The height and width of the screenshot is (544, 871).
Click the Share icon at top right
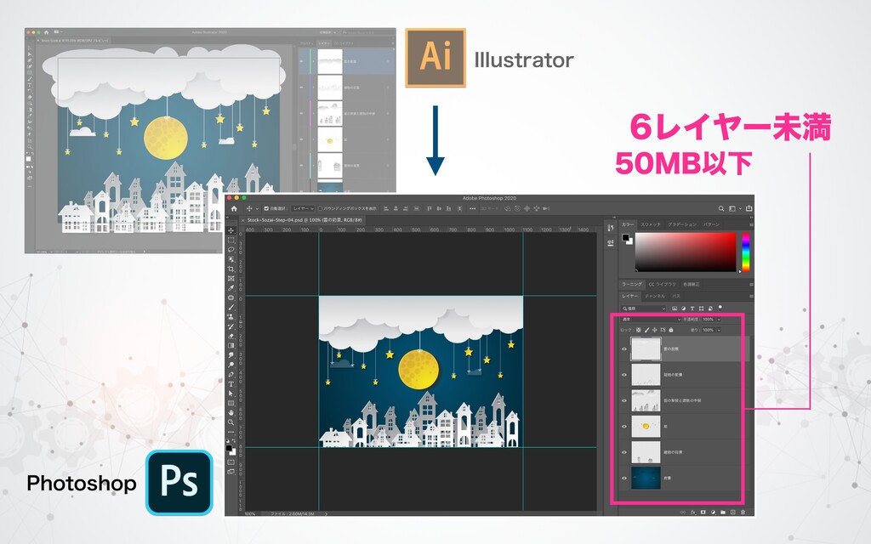click(x=749, y=208)
